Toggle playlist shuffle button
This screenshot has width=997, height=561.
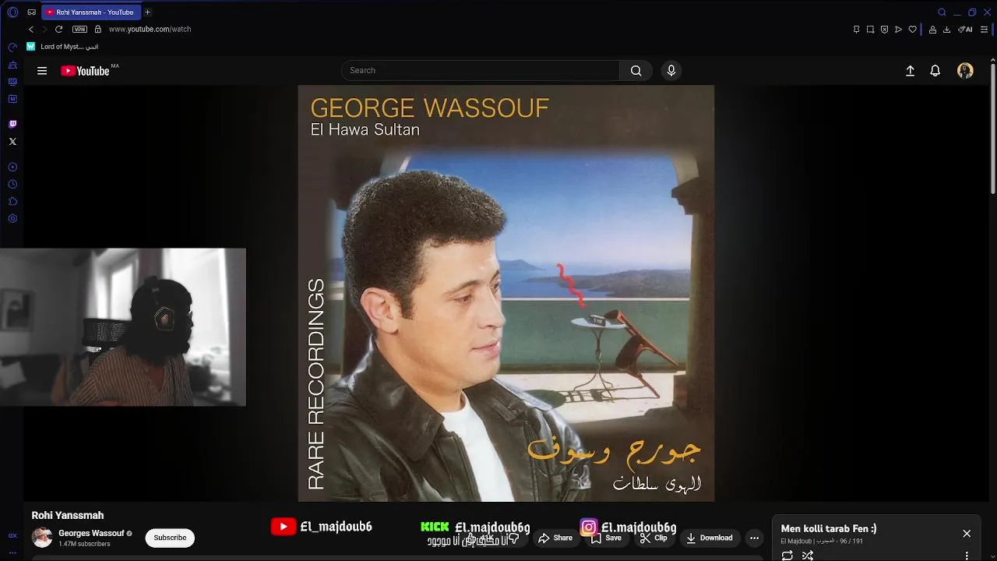coord(808,555)
